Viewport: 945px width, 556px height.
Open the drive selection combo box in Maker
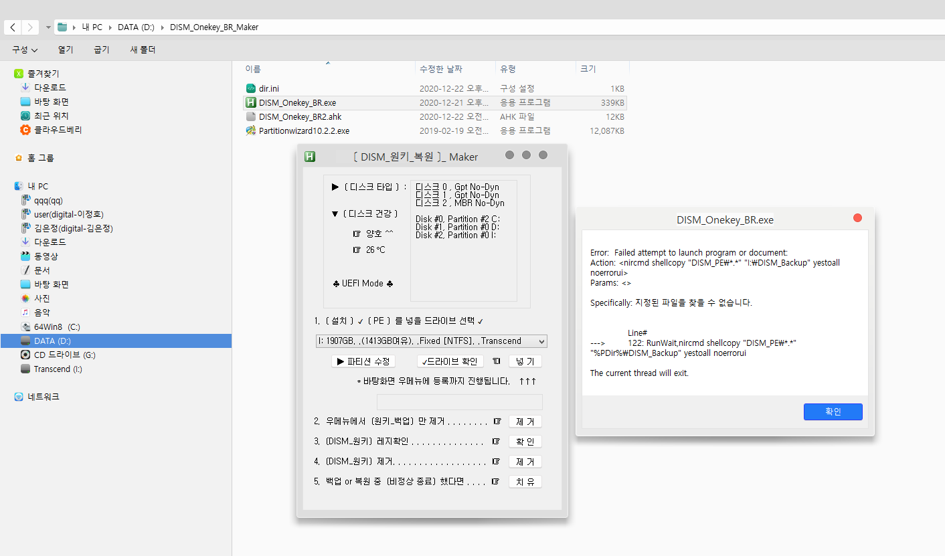pos(432,341)
